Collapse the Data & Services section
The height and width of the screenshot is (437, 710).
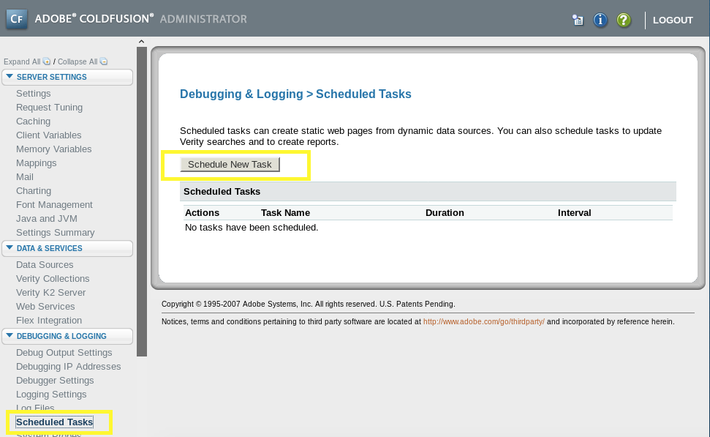click(10, 248)
